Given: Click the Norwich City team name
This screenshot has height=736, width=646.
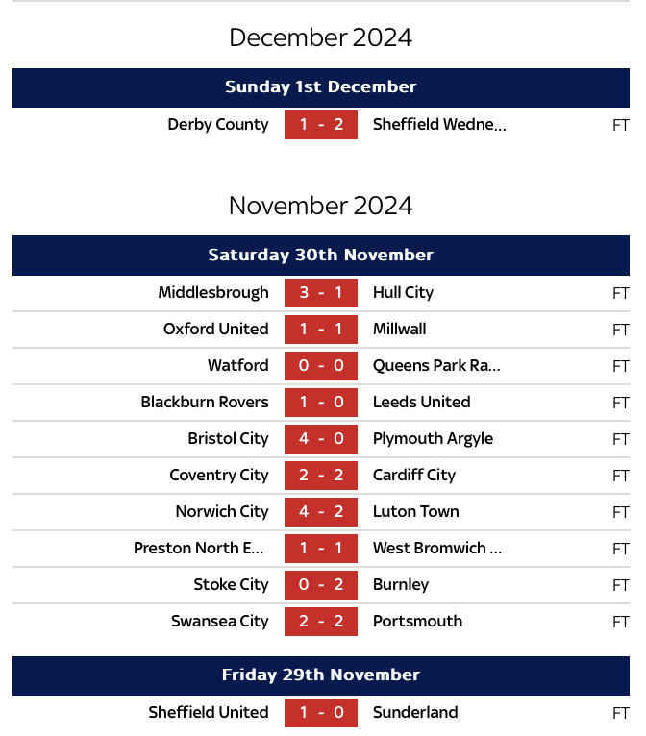Looking at the screenshot, I should point(222,512).
